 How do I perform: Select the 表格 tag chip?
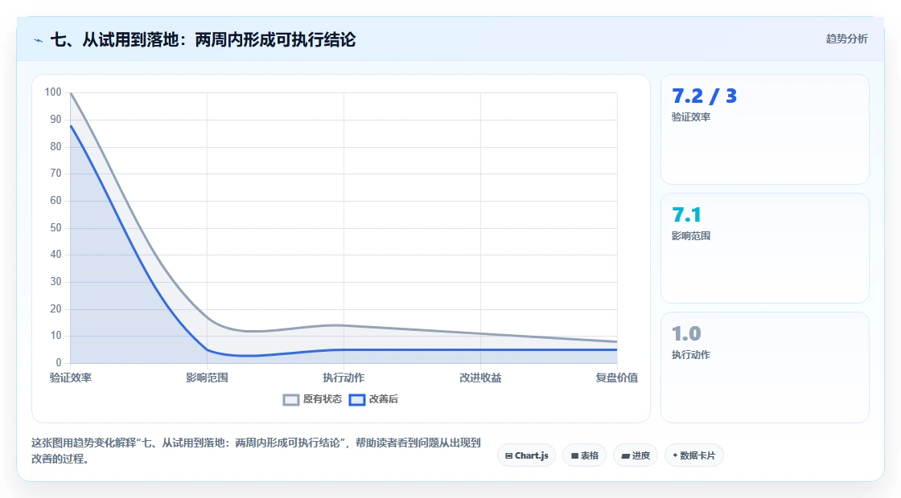584,455
